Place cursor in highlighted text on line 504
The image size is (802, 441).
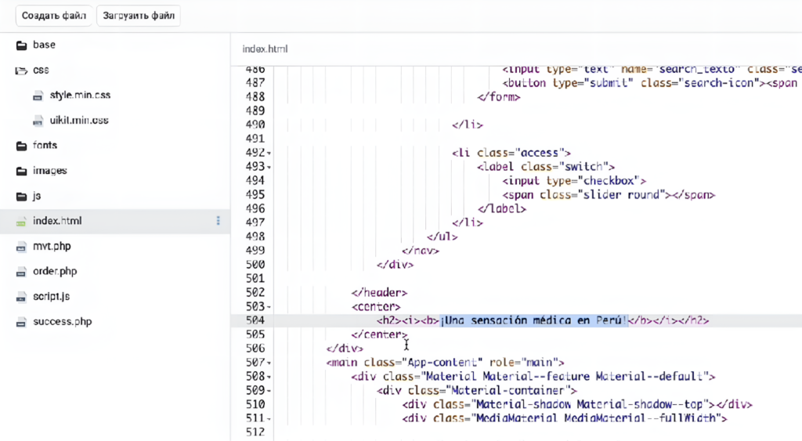(x=533, y=321)
